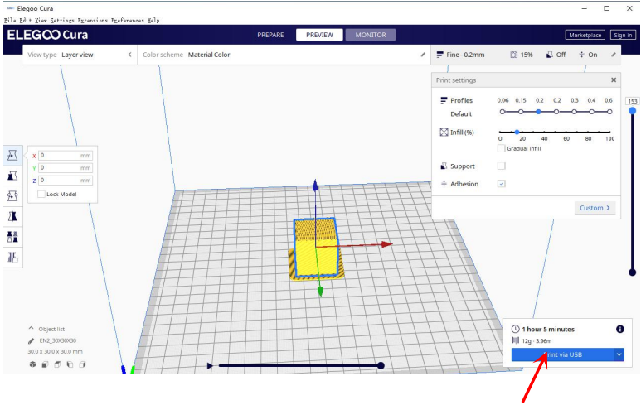Screen dimensions: 641x405
Task: Click pencil icon in print settings summary
Action: 613,55
